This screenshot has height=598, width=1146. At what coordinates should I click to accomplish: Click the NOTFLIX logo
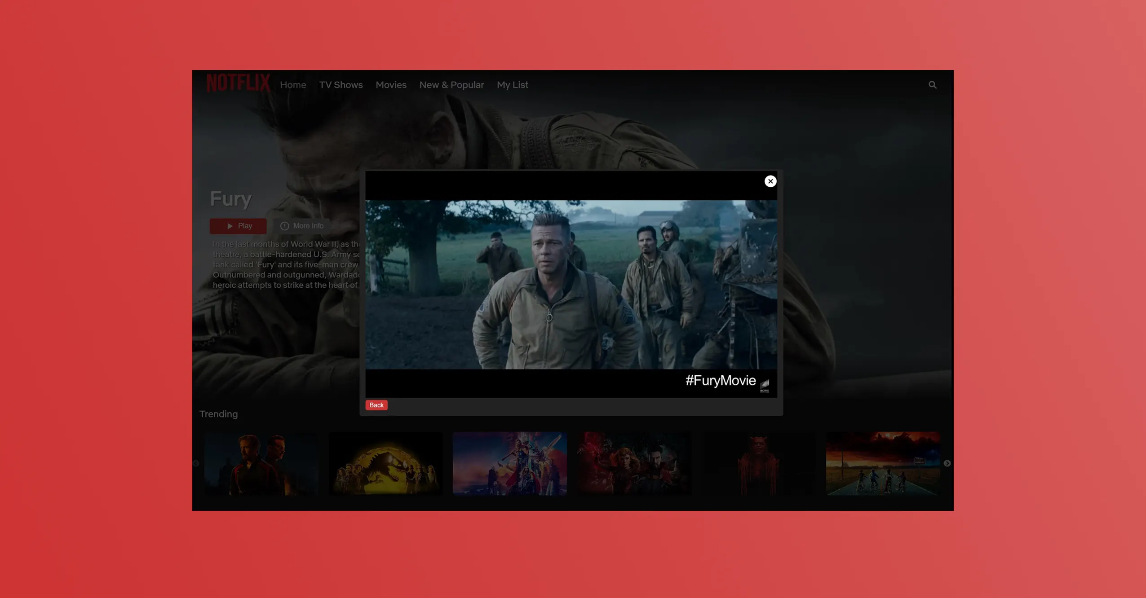(x=238, y=84)
